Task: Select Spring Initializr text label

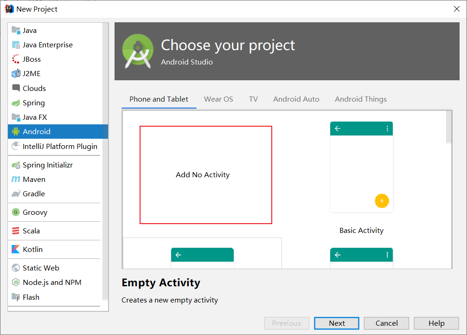Action: coord(48,165)
